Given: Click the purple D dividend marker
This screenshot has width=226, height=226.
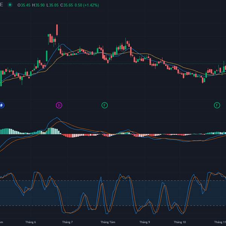Looking at the screenshot, I should tap(59, 105).
